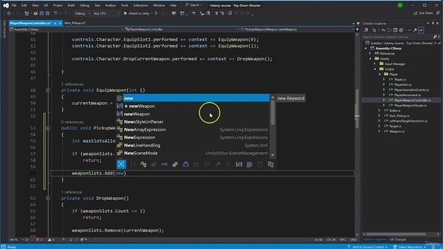Toggle the enums filter in IntelliSense
The height and width of the screenshot is (249, 443).
coord(175,165)
